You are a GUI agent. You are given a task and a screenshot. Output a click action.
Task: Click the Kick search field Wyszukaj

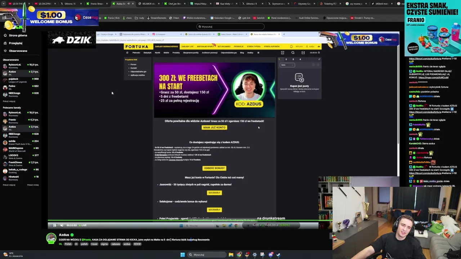tap(230, 27)
